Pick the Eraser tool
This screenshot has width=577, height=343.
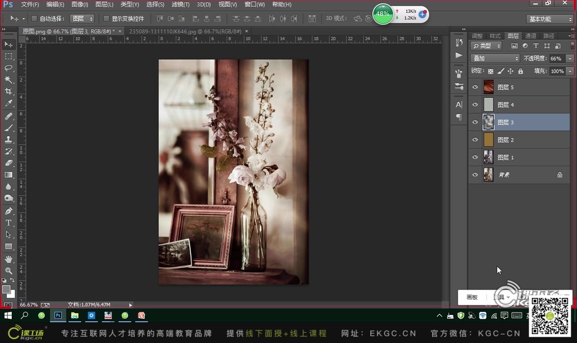pyautogui.click(x=9, y=163)
